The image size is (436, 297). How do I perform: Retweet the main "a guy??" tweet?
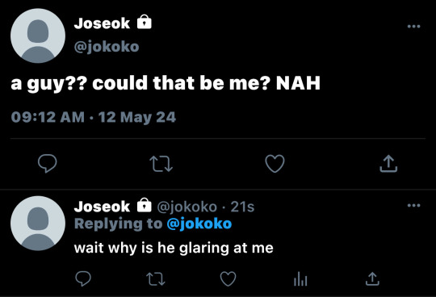tap(161, 164)
